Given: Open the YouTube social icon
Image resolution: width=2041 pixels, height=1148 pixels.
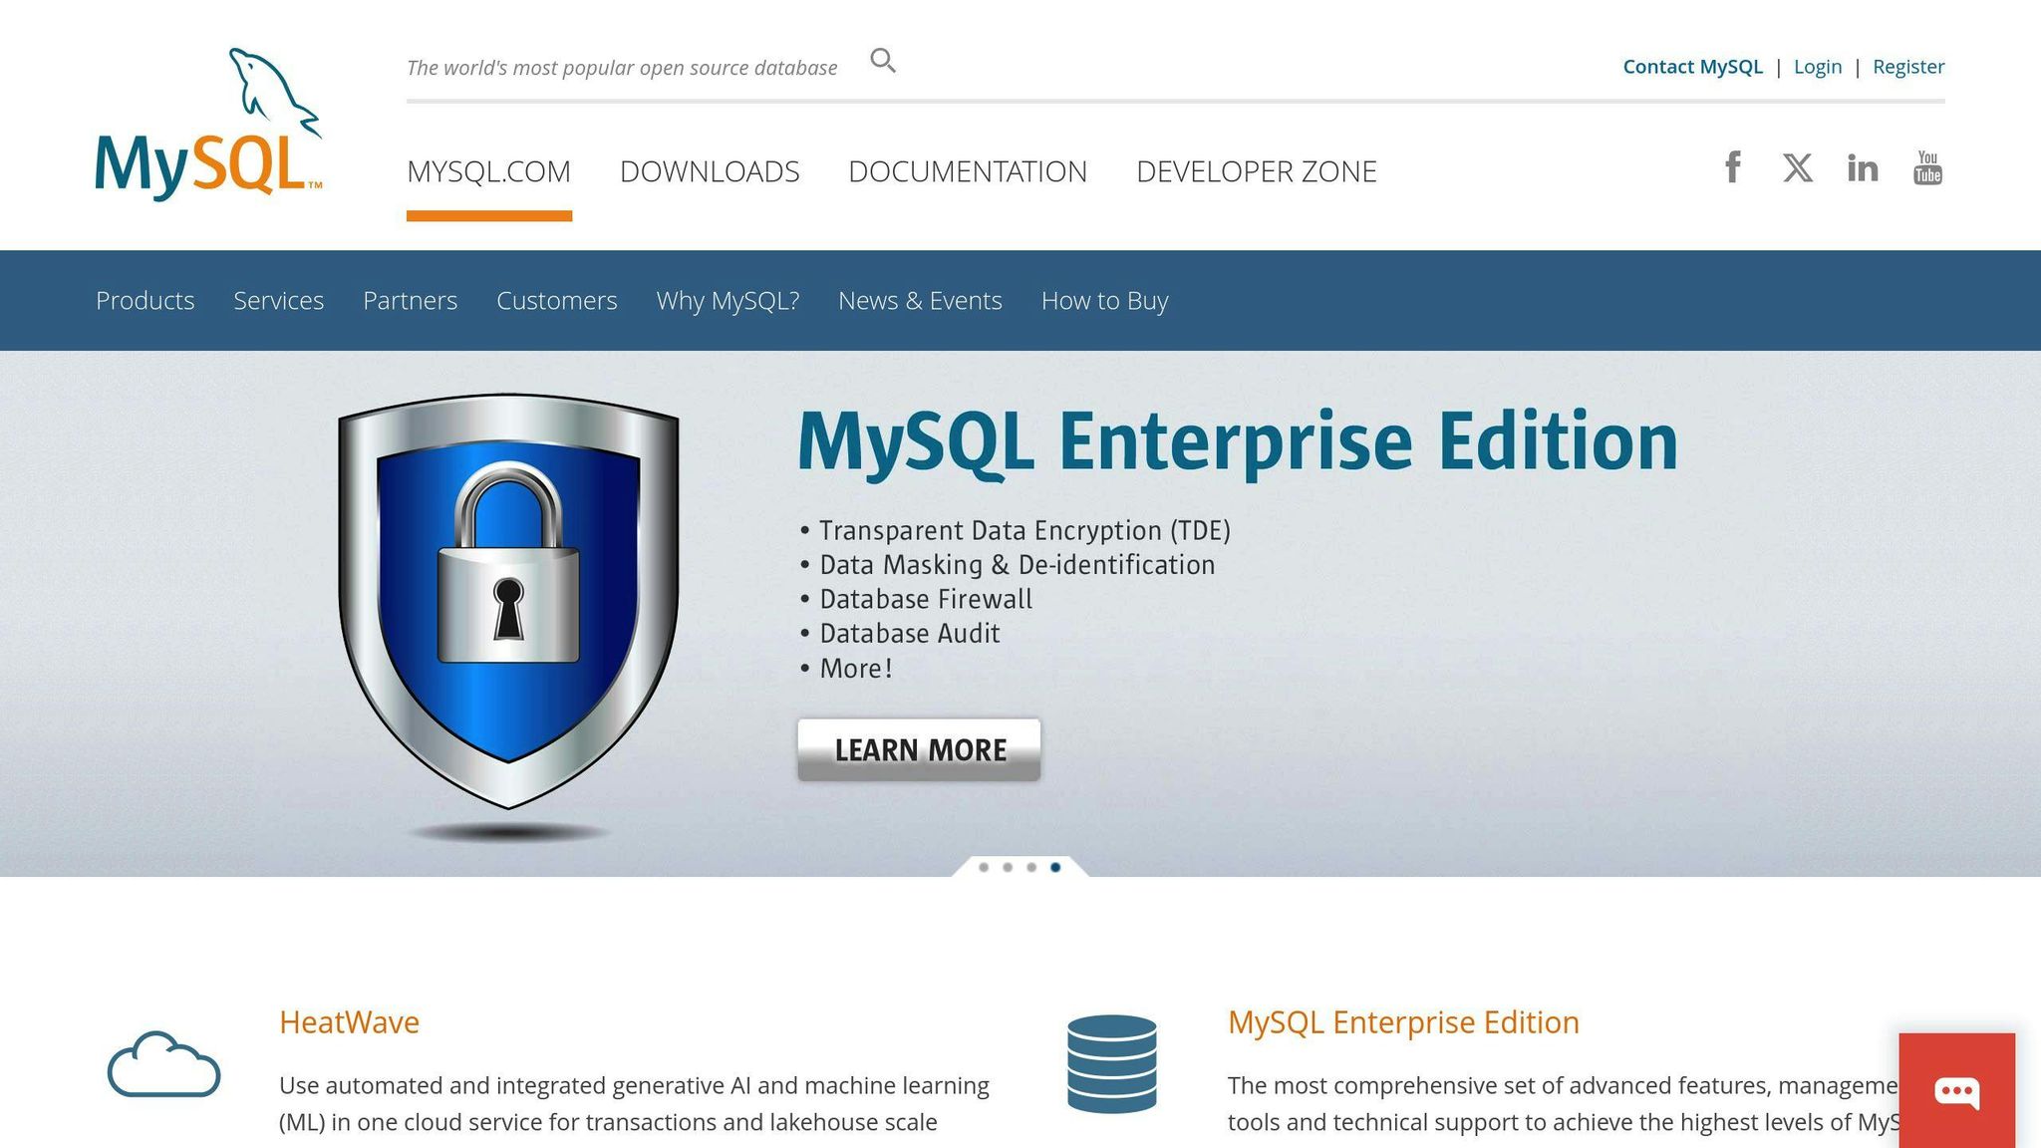Looking at the screenshot, I should pyautogui.click(x=1927, y=167).
